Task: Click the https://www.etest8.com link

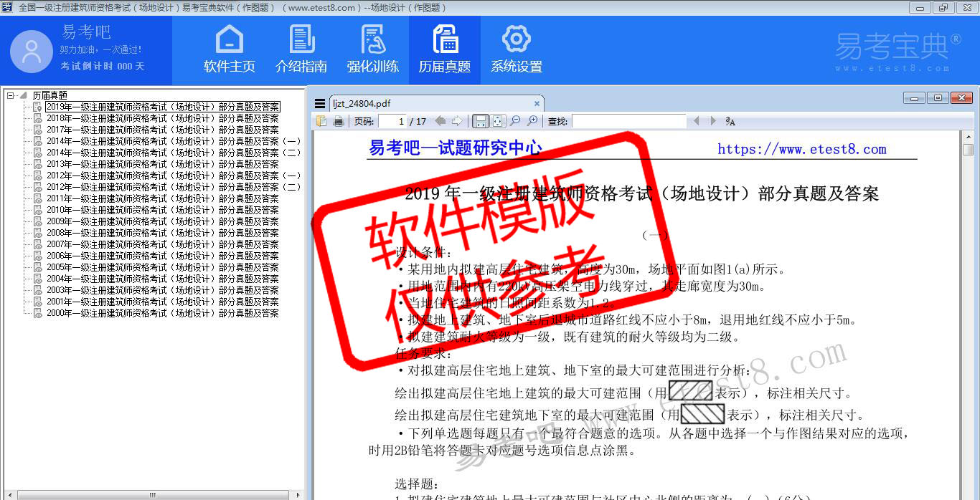Action: (801, 149)
